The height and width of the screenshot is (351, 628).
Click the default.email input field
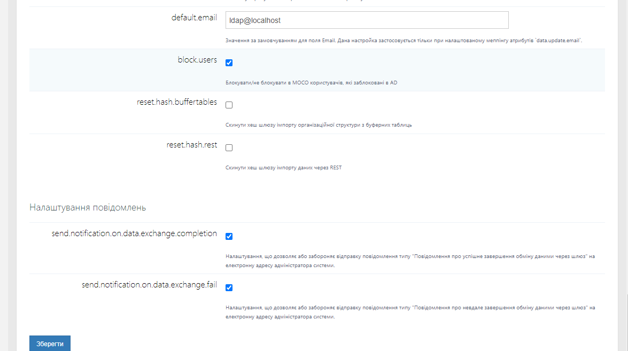point(367,20)
